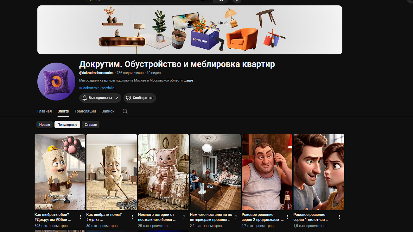This screenshot has width=413, height=232.
Task: Click the '1,5 тыс. просмотров' view count
Action: pyautogui.click(x=309, y=226)
